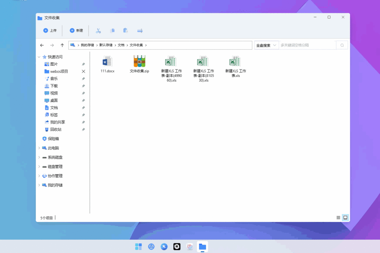Screen dimensions: 380x253
Task: Open the pink round app icon in taskbar
Action: click(x=190, y=247)
